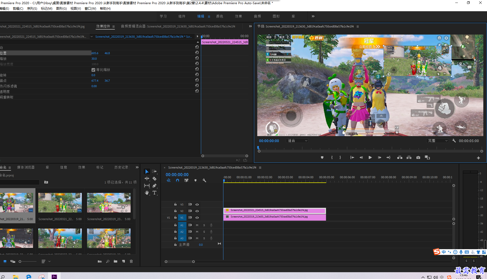
Task: Go to Out point
Action: pyautogui.click(x=388, y=158)
